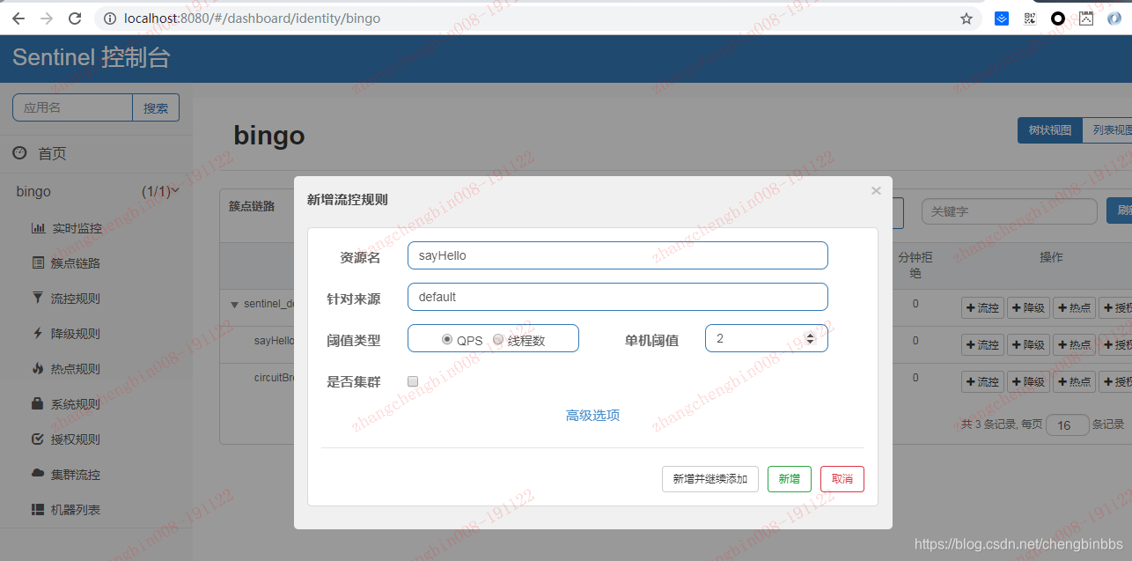Click +降级 in the sayHello row
The width and height of the screenshot is (1132, 561).
(x=1028, y=344)
